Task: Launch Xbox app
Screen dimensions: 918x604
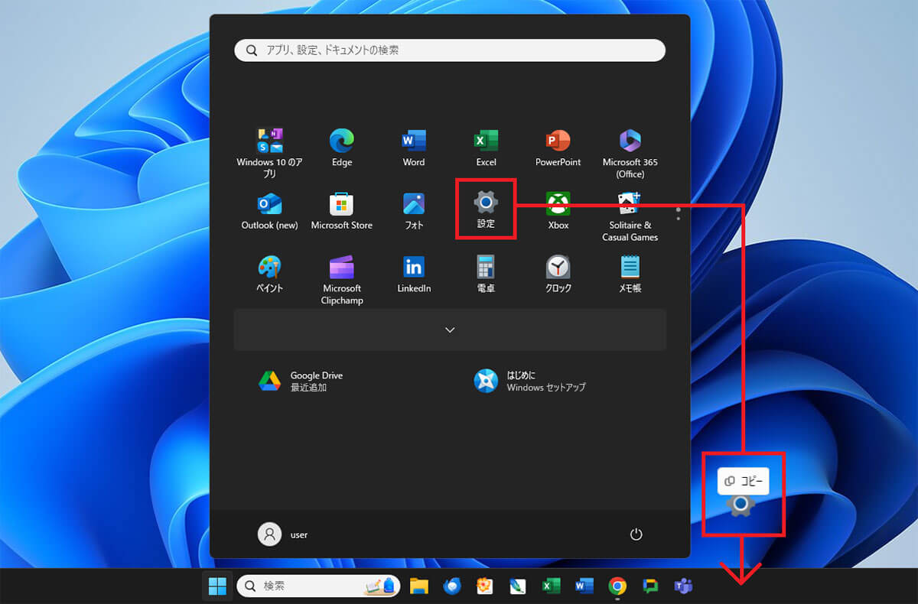Action: [558, 210]
